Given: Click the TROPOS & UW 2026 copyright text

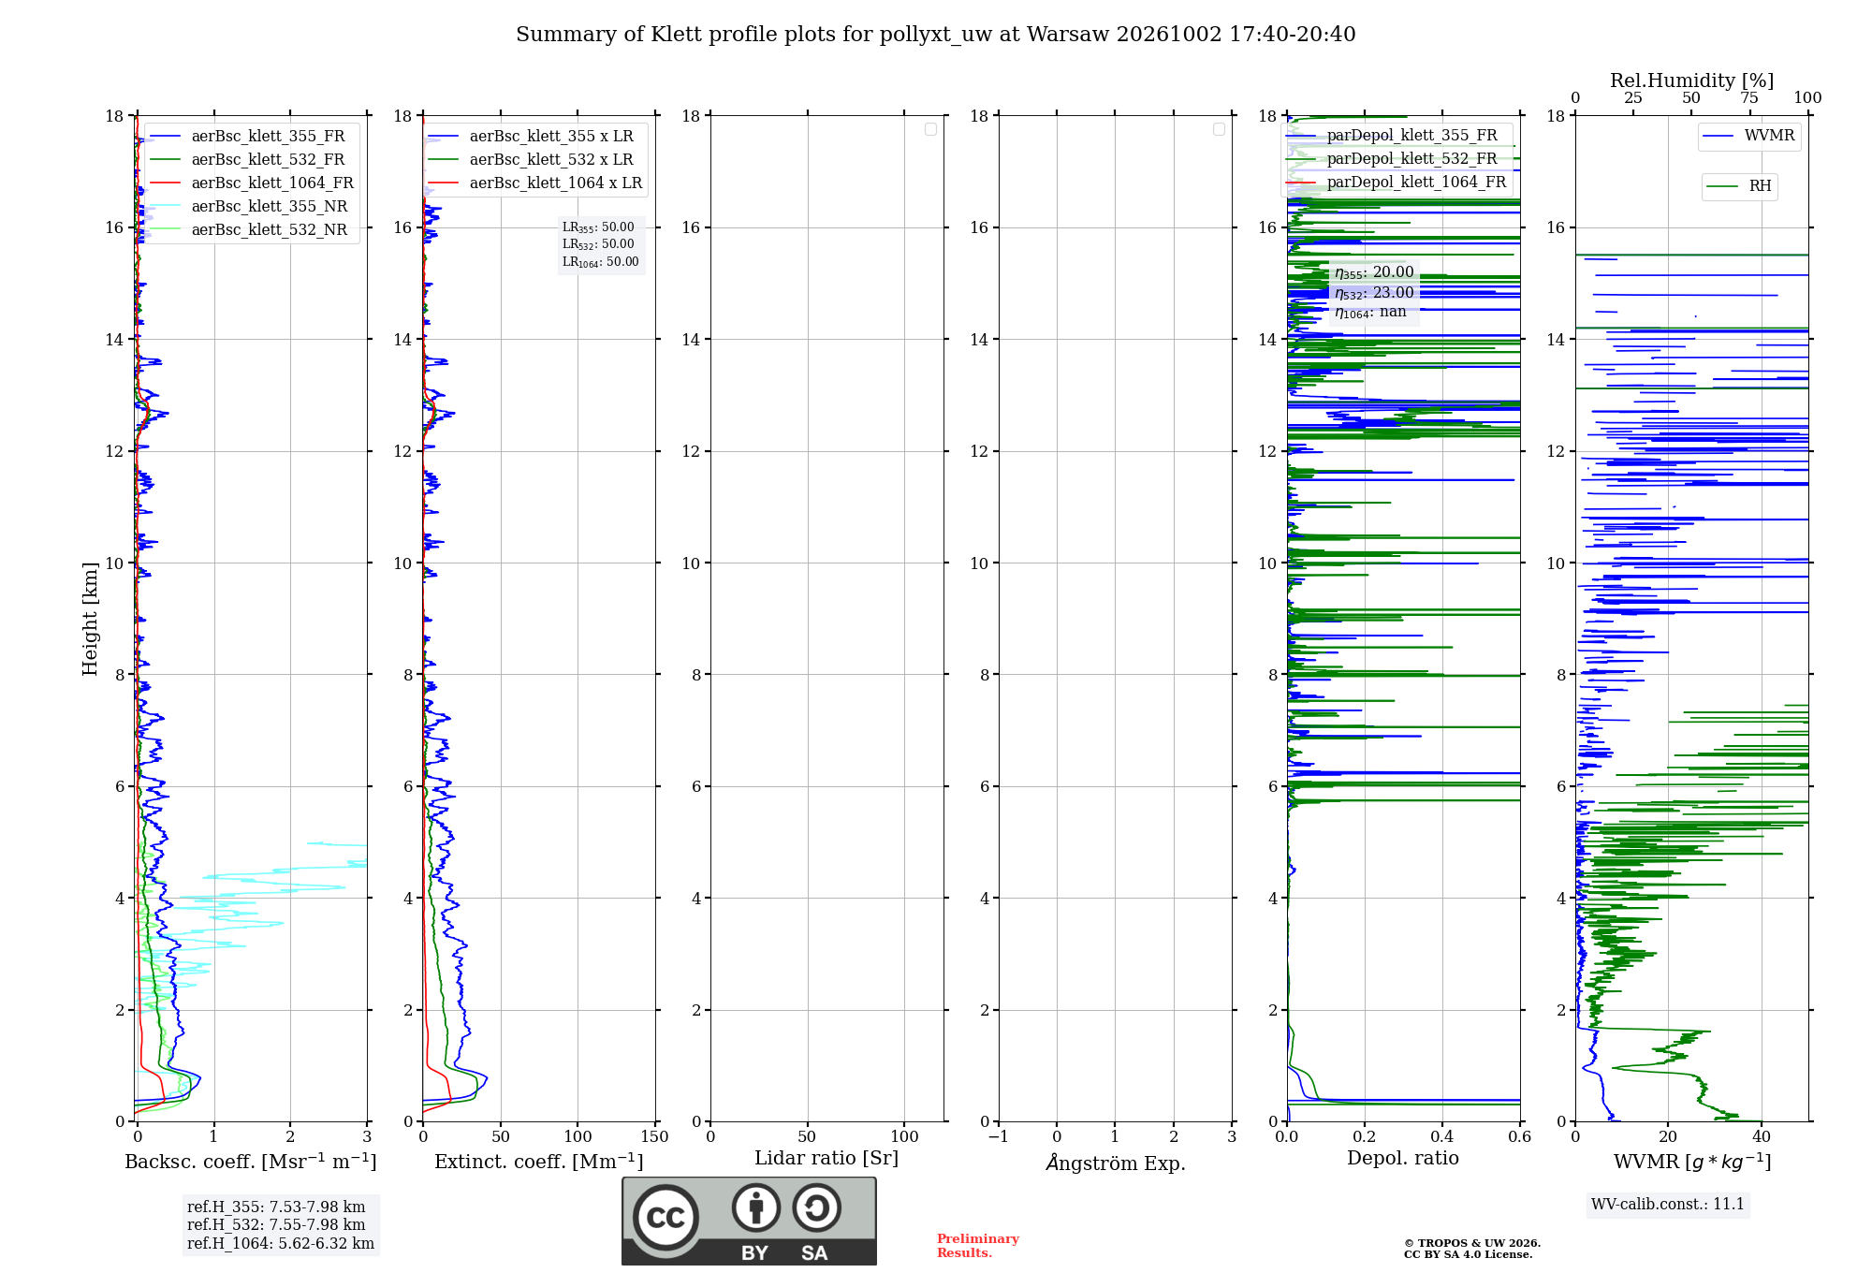Looking at the screenshot, I should 1472,1249.
